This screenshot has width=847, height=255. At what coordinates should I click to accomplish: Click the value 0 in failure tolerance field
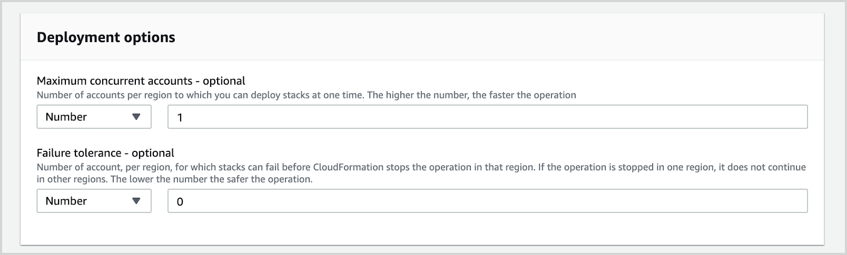point(180,201)
